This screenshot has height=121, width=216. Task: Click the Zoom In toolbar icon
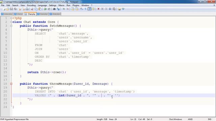coord(63,9)
